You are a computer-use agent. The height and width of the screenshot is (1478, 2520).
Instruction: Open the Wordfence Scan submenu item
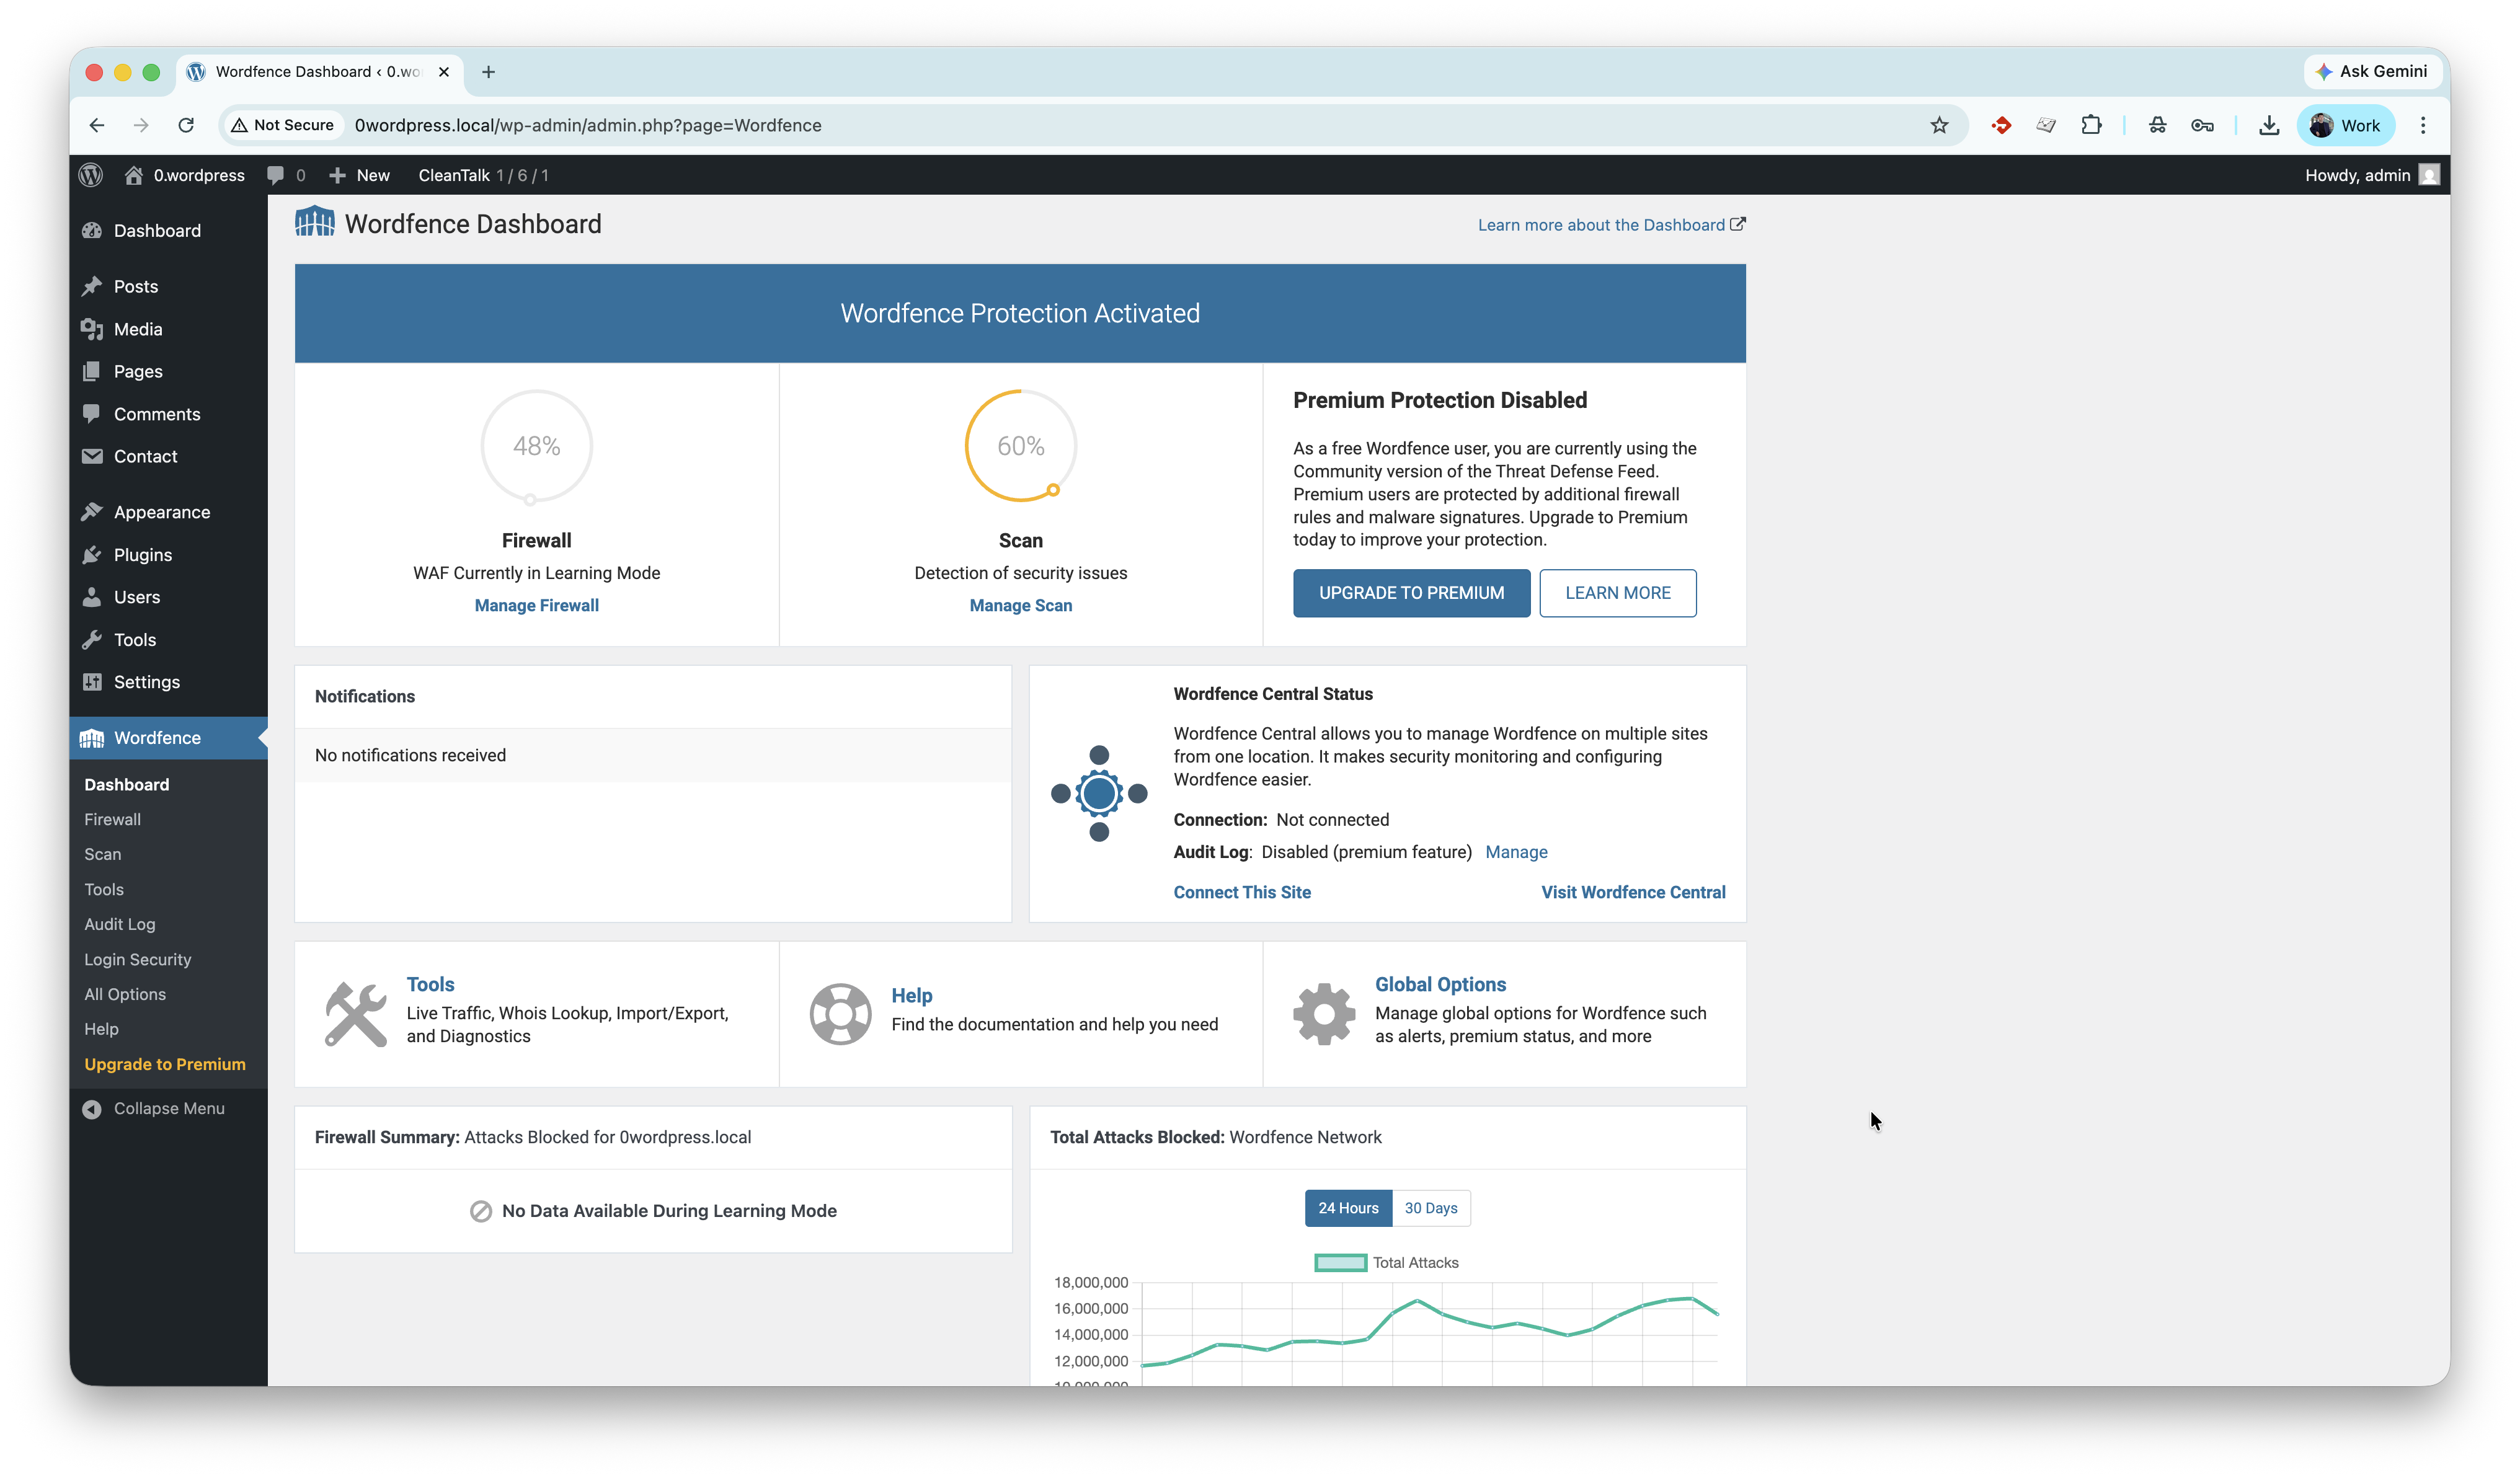102,855
